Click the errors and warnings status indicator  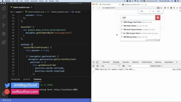pyautogui.click(x=7, y=100)
